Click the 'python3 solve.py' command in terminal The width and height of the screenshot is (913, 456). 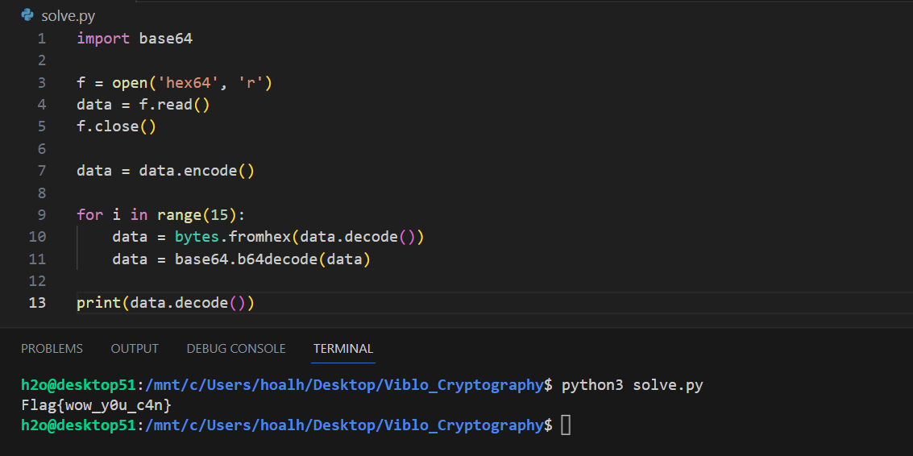coord(632,385)
